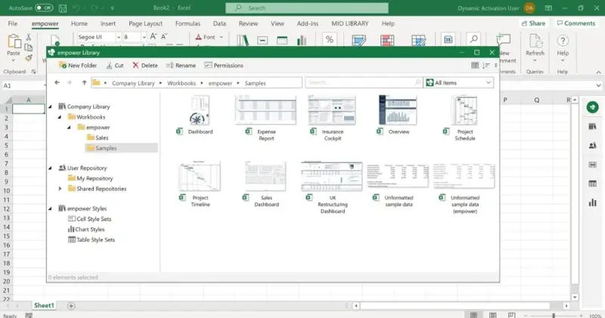Decrease font size with the small A icon

click(164, 36)
